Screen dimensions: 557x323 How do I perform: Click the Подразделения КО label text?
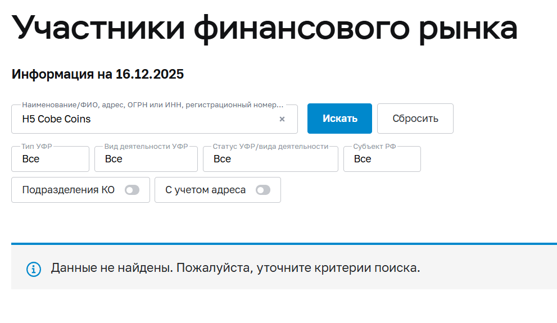69,190
